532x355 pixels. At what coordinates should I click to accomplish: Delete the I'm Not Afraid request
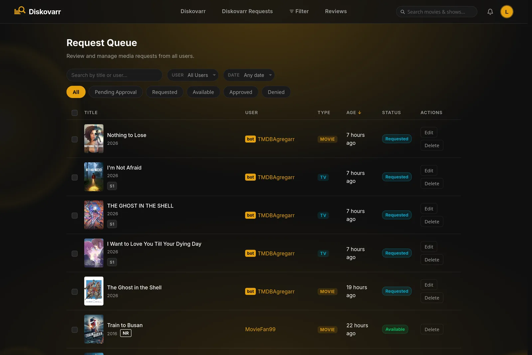pos(432,184)
